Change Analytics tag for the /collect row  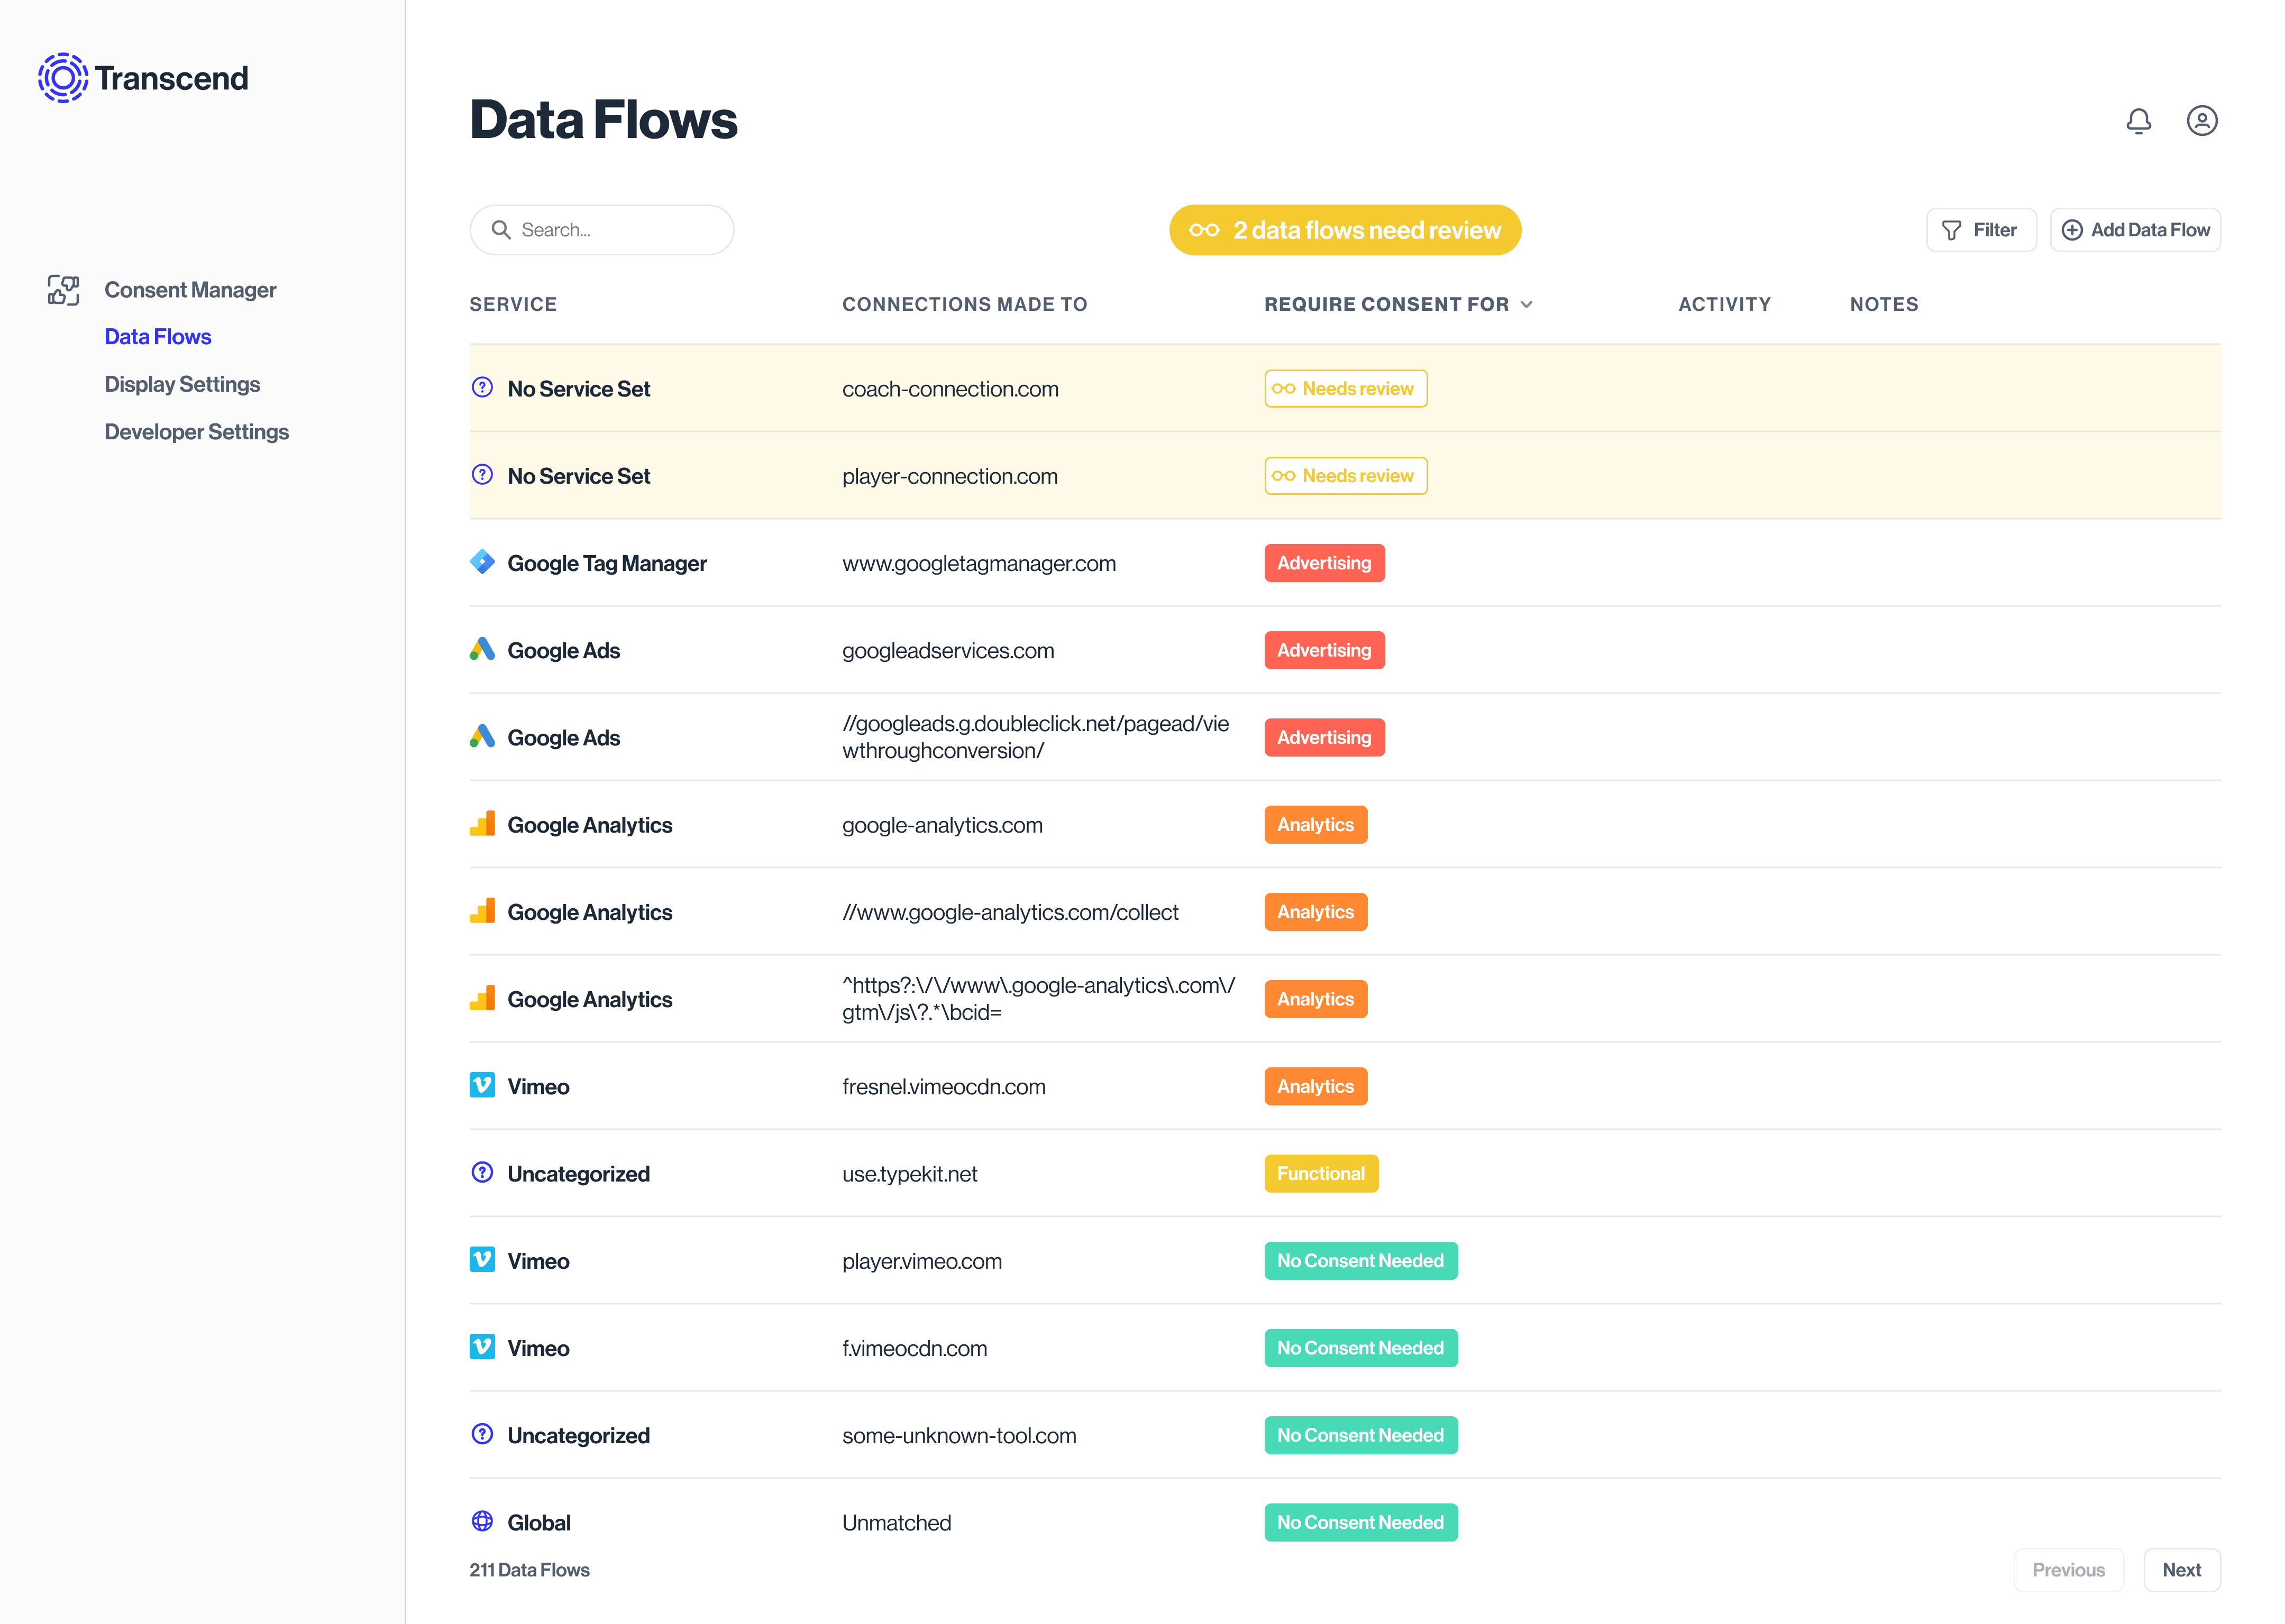click(1315, 912)
